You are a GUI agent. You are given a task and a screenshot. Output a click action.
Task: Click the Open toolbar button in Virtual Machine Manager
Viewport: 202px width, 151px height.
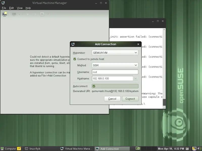(17, 14)
